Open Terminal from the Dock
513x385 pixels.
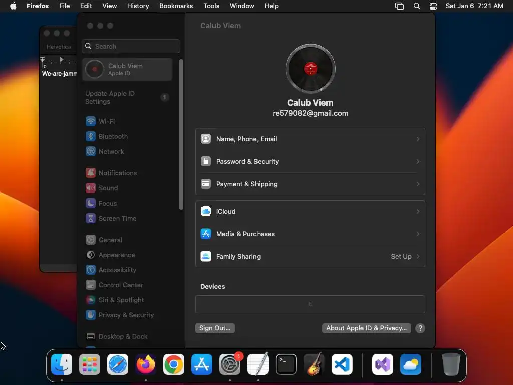pos(286,364)
